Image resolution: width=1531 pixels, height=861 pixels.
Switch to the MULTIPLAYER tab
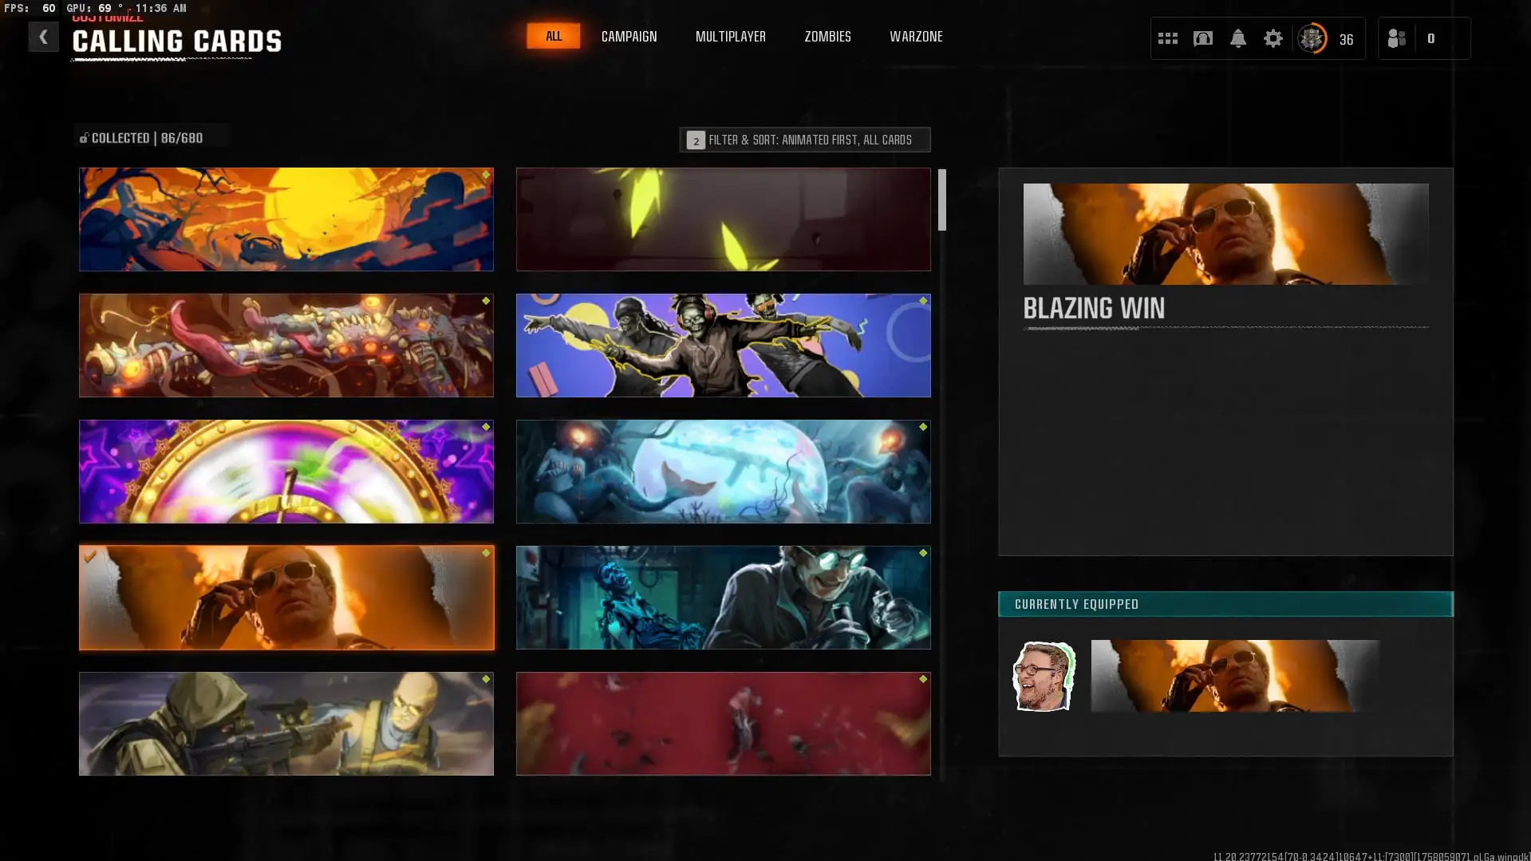point(730,37)
